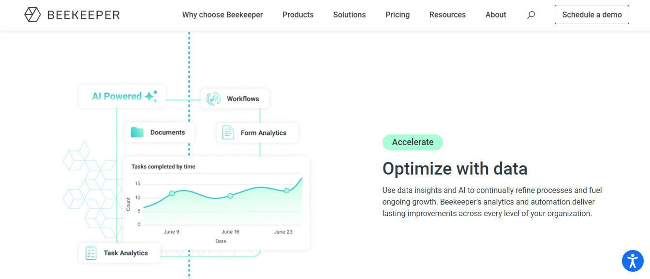Screen dimensions: 650x279
Task: Open the About menu item
Action: 496,15
